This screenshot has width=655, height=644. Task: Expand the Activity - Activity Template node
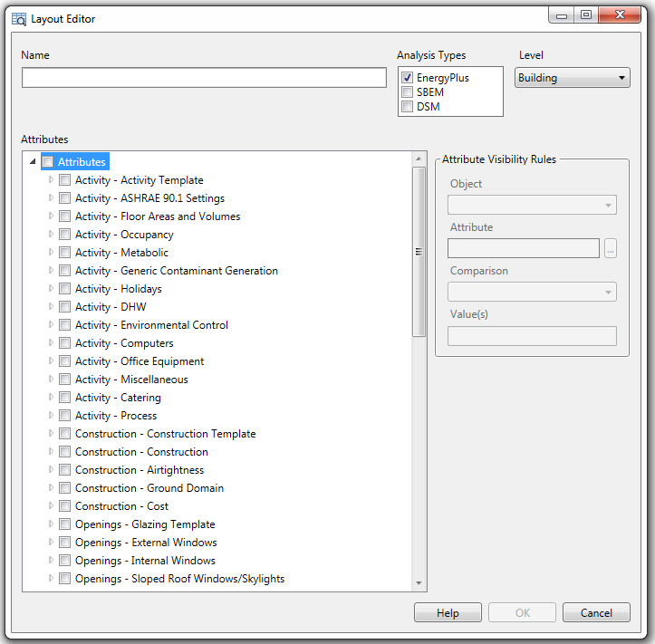(x=52, y=180)
